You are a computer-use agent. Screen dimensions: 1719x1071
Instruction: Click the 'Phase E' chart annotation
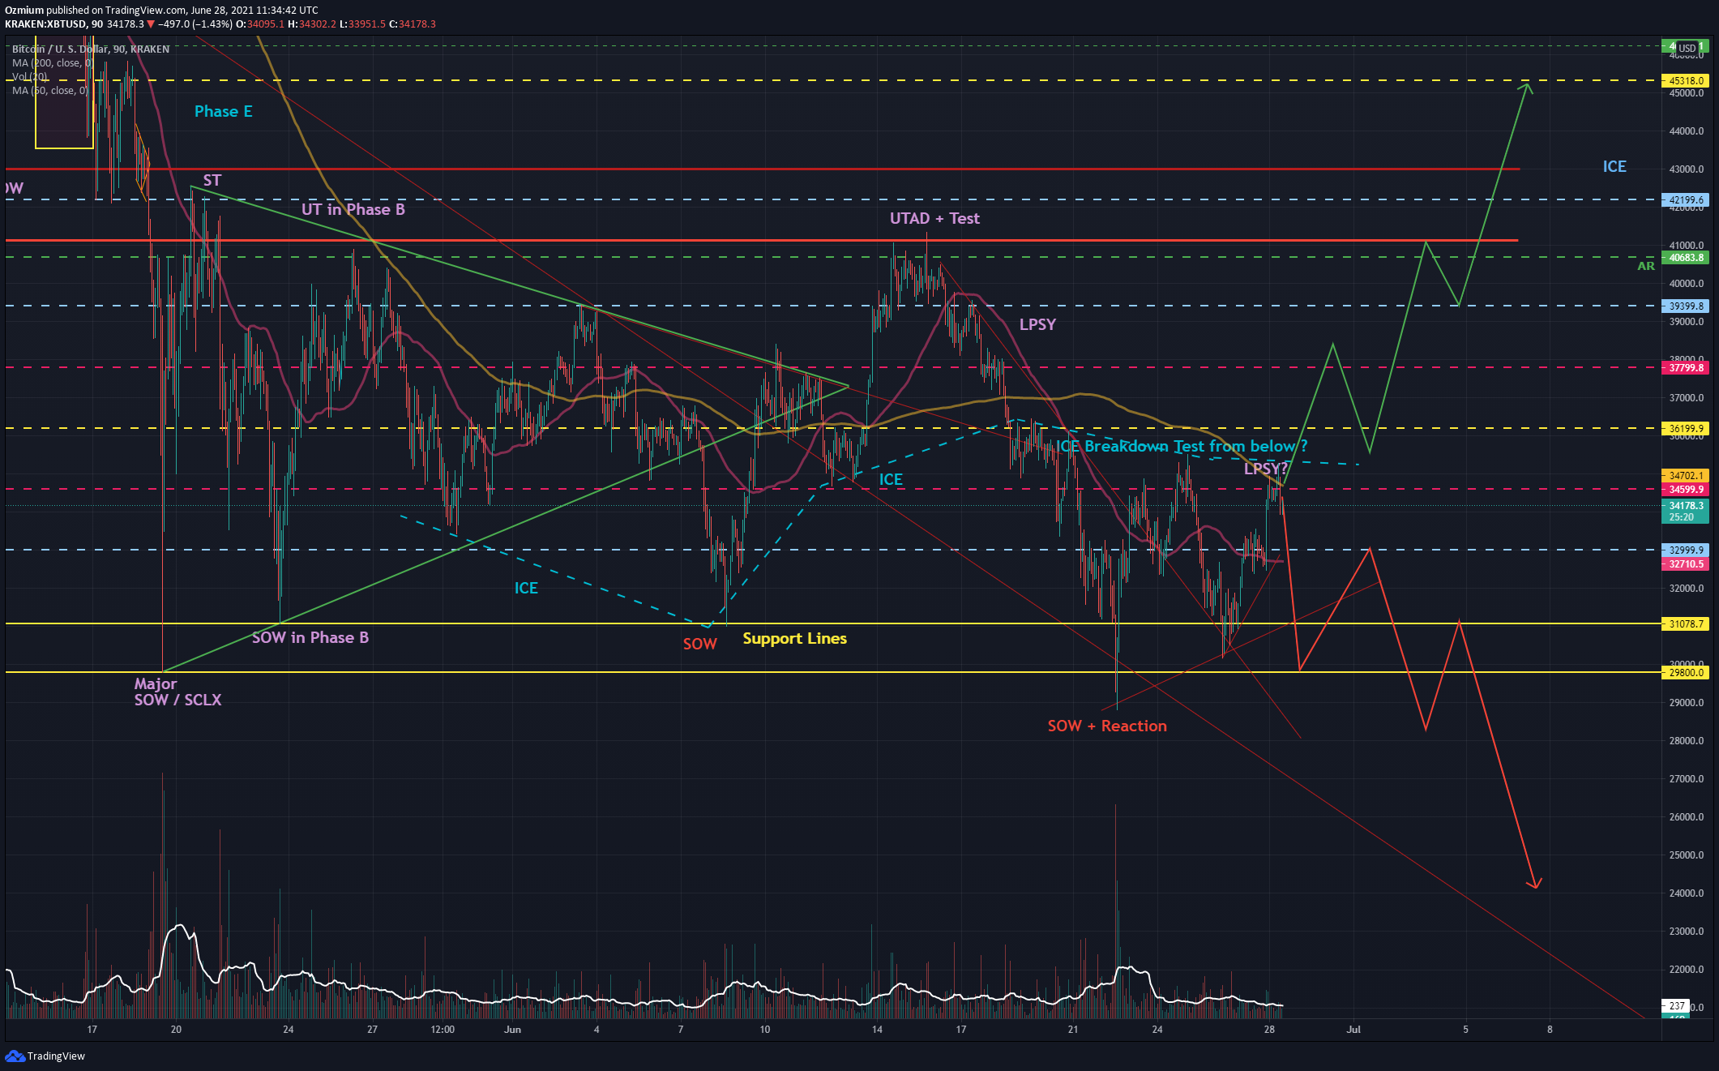223,111
